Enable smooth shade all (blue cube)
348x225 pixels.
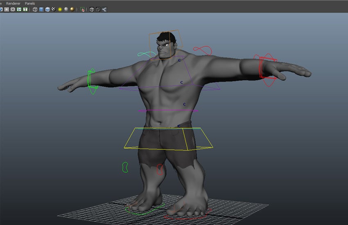(x=41, y=9)
